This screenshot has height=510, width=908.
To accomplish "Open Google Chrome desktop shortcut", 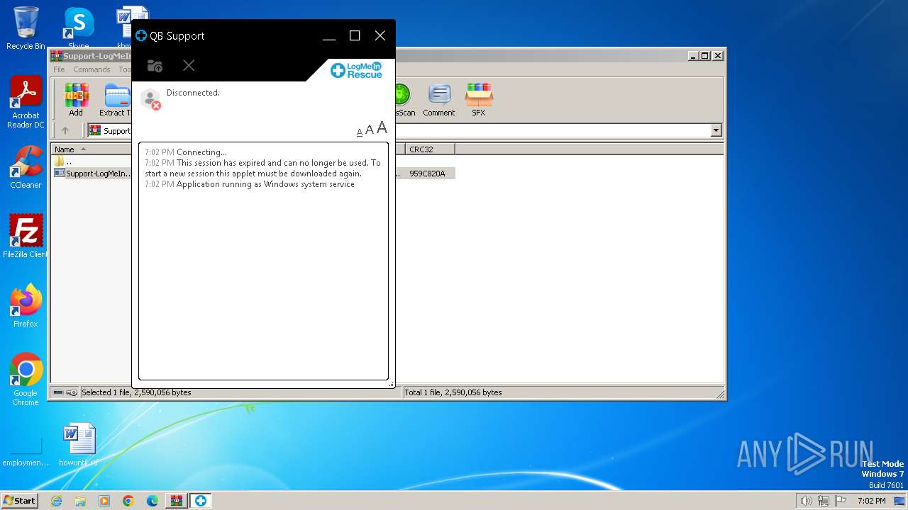I will click(x=26, y=380).
